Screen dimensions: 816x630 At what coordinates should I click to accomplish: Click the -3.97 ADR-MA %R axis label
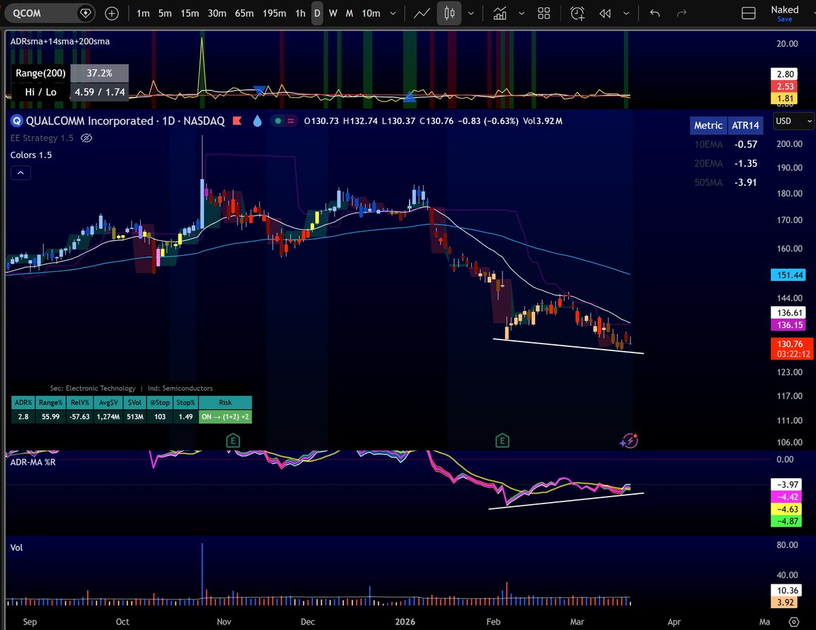(x=785, y=484)
